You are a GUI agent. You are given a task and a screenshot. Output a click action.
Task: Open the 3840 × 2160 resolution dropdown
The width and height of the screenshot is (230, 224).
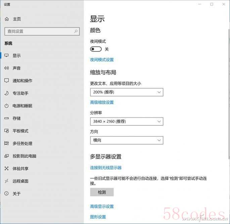127,121
